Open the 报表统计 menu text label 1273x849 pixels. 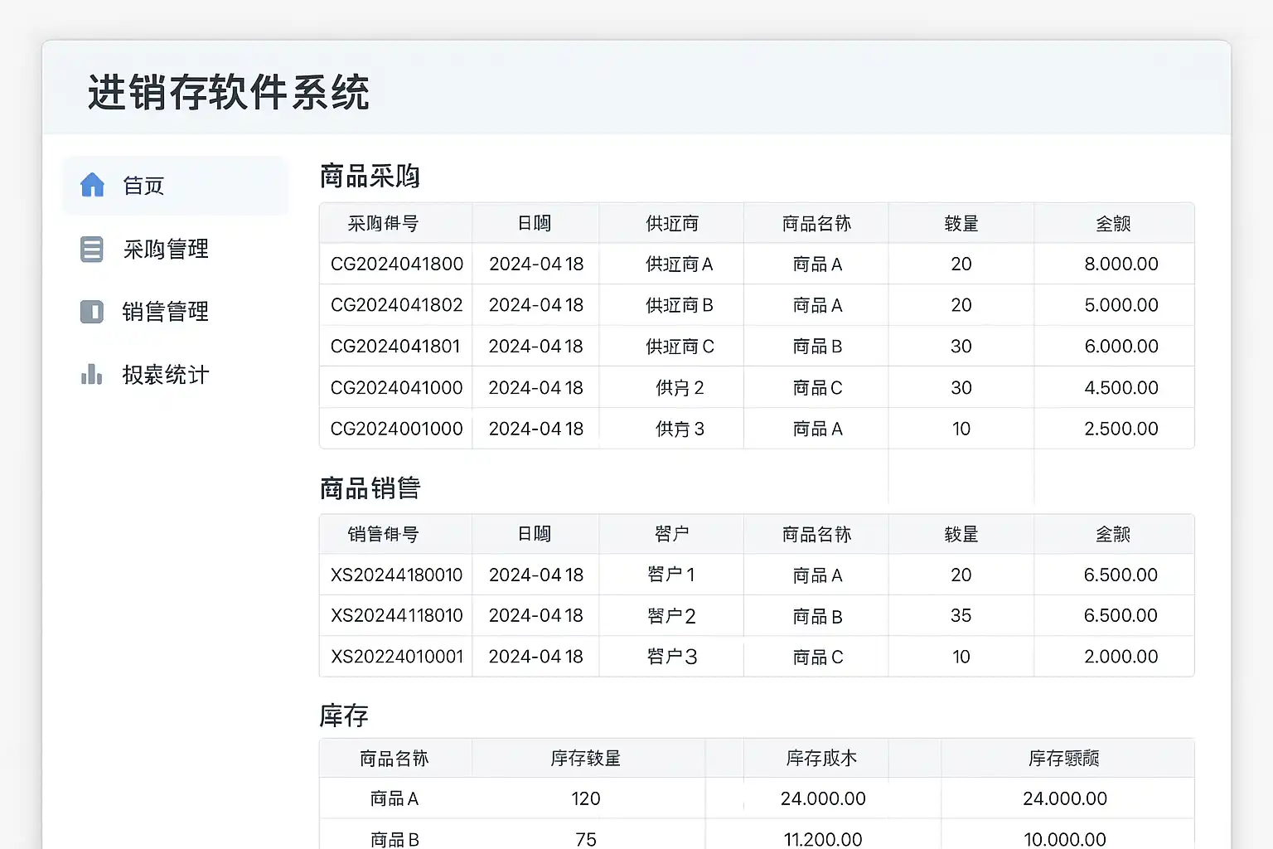[x=166, y=375]
